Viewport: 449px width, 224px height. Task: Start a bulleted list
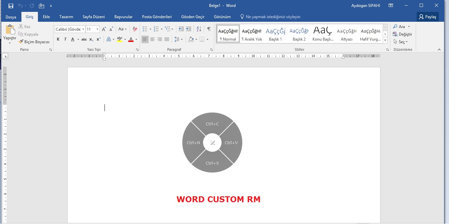click(x=145, y=29)
